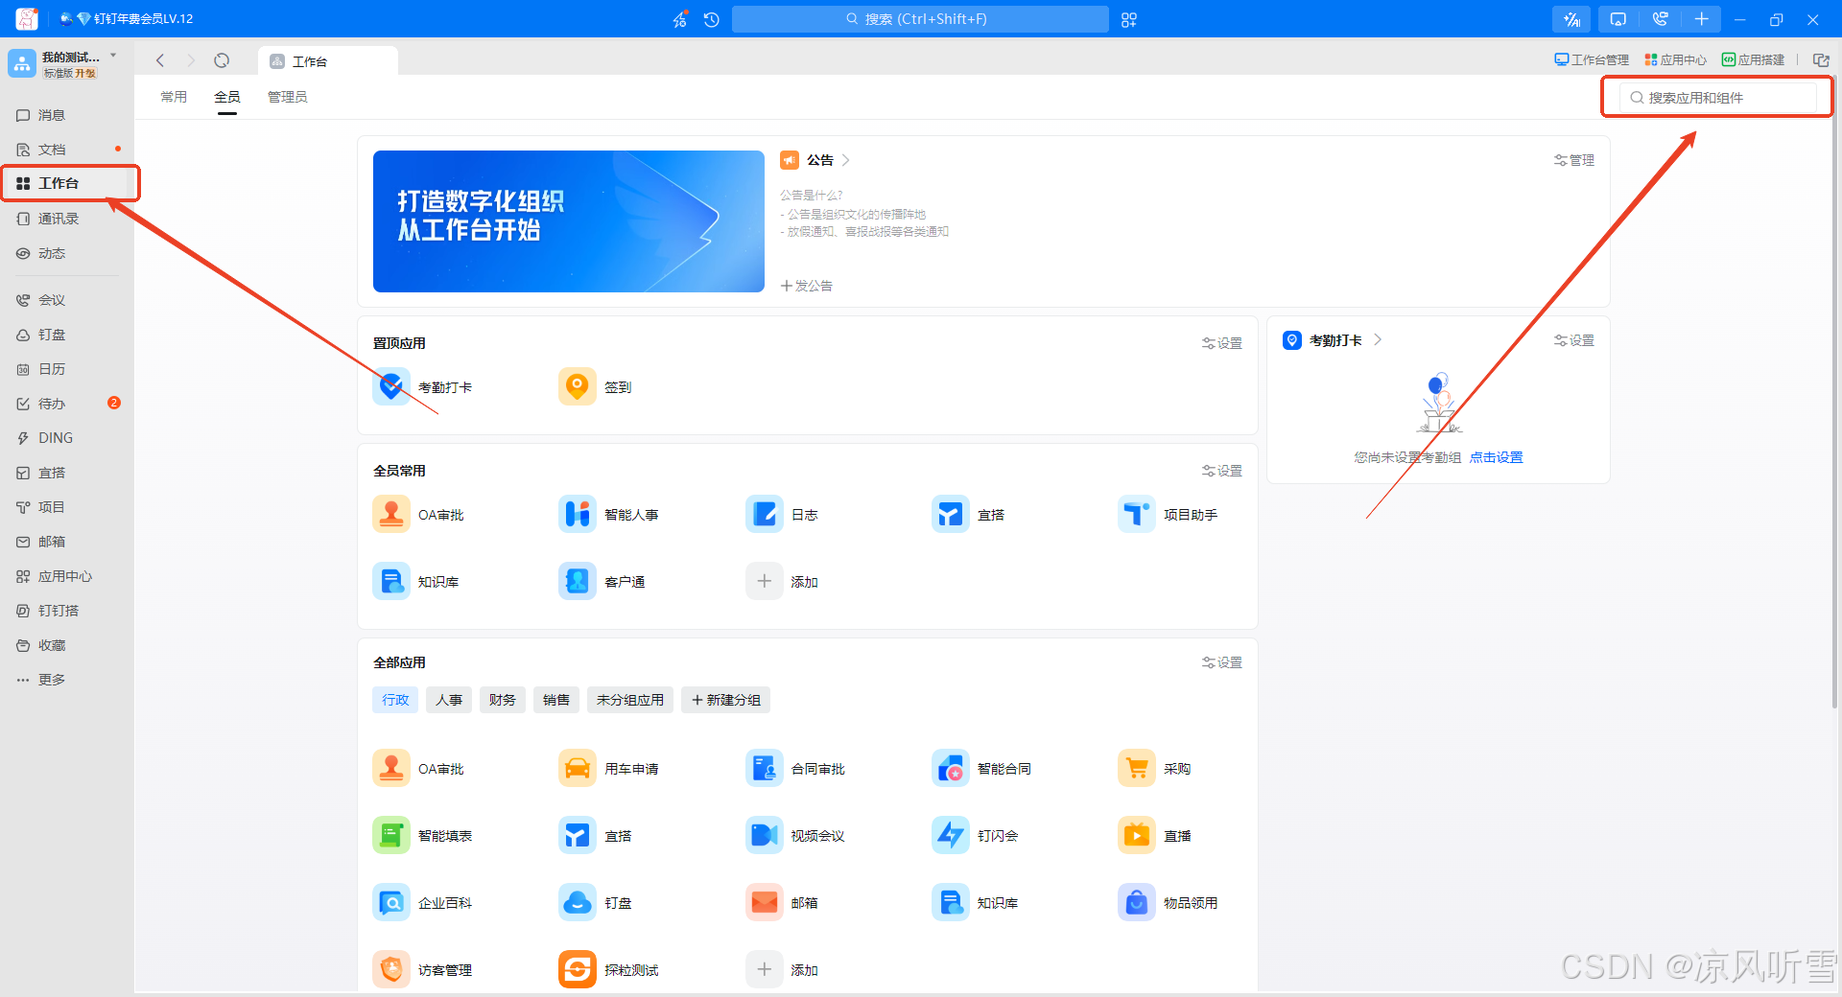Image resolution: width=1842 pixels, height=997 pixels.
Task: Switch to the 常用 tab
Action: (174, 97)
